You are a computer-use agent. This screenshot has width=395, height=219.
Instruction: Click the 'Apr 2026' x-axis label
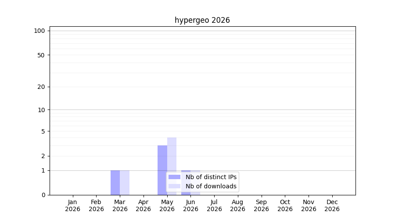point(144,205)
